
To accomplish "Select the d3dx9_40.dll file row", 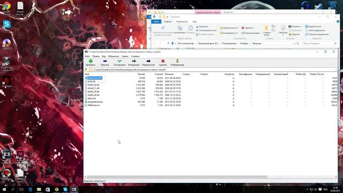I will point(93,95).
